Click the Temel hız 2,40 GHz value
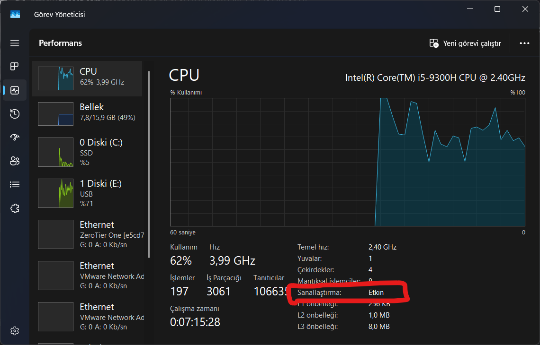The width and height of the screenshot is (540, 345). (x=382, y=247)
